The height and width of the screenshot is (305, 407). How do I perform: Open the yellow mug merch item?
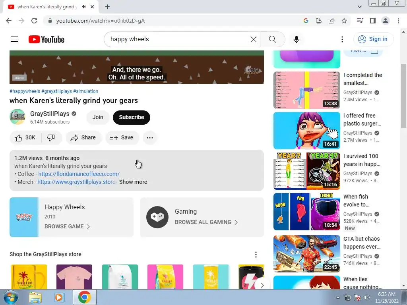(29, 277)
